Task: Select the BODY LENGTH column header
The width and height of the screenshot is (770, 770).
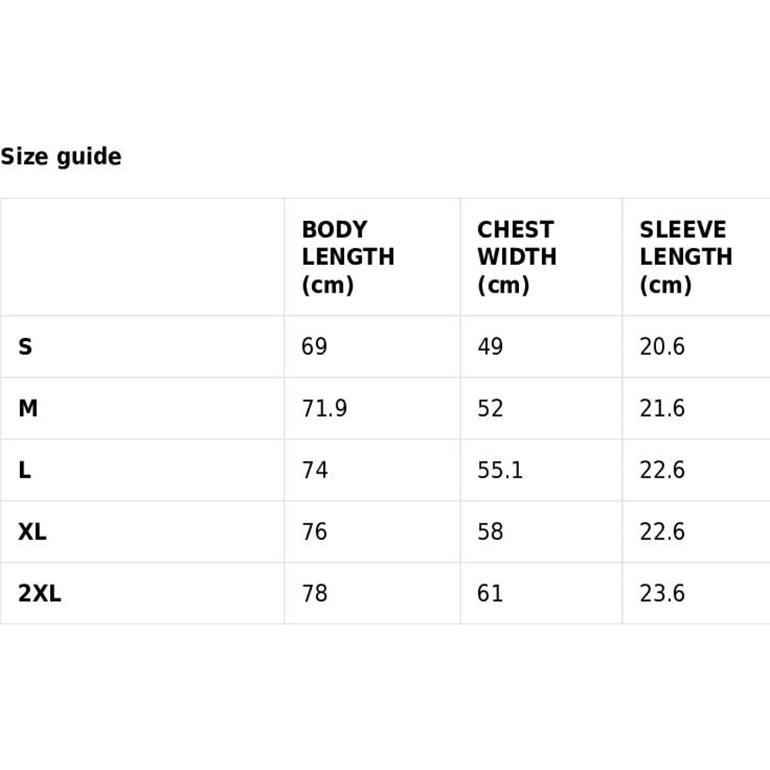Action: tap(348, 257)
